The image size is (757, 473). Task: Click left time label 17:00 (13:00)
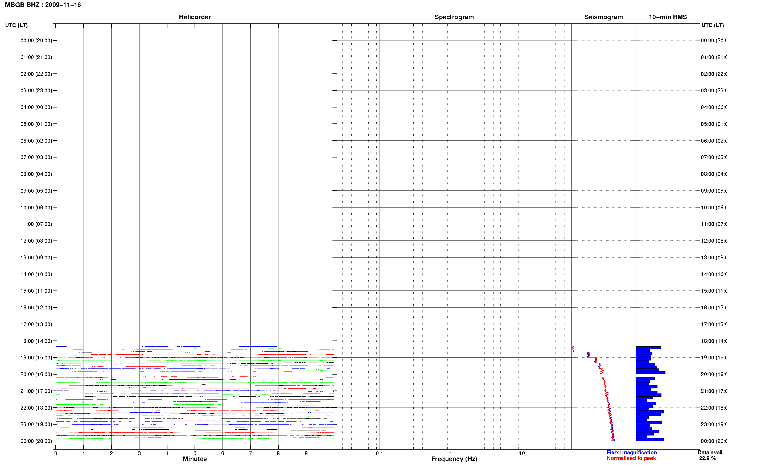click(36, 324)
